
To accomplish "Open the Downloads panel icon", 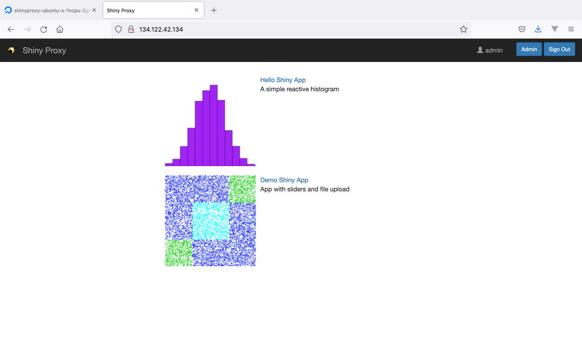I will (538, 29).
